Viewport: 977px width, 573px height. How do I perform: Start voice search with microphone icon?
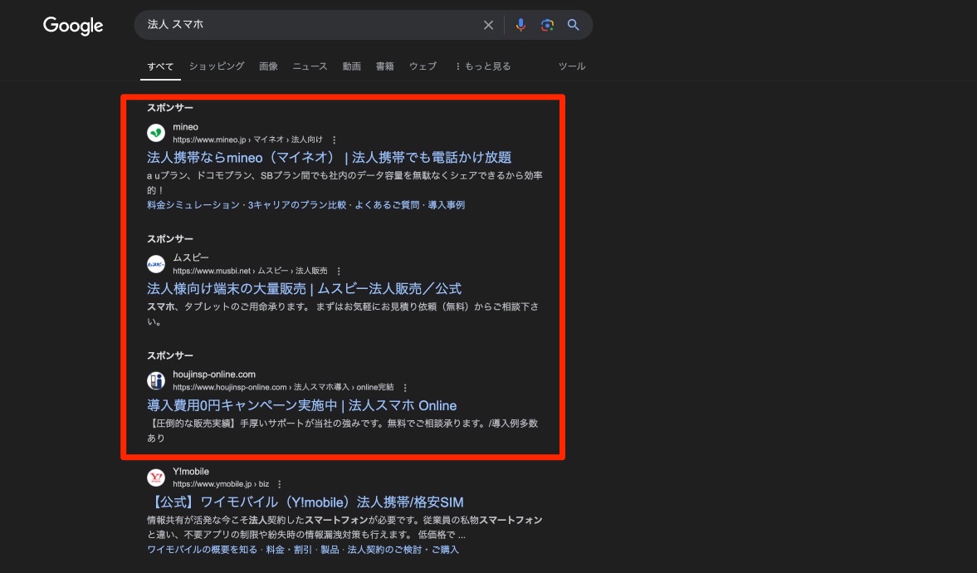pyautogui.click(x=520, y=25)
